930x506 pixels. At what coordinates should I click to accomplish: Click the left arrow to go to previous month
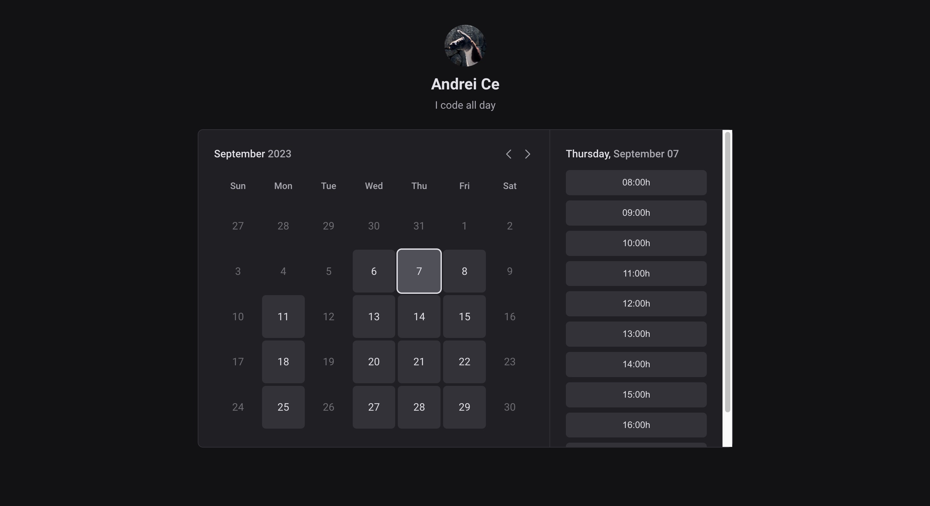click(x=509, y=154)
